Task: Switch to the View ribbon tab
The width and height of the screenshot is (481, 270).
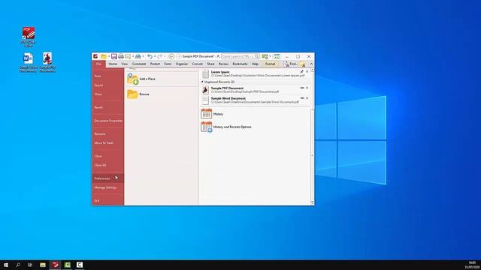Action: pos(124,64)
